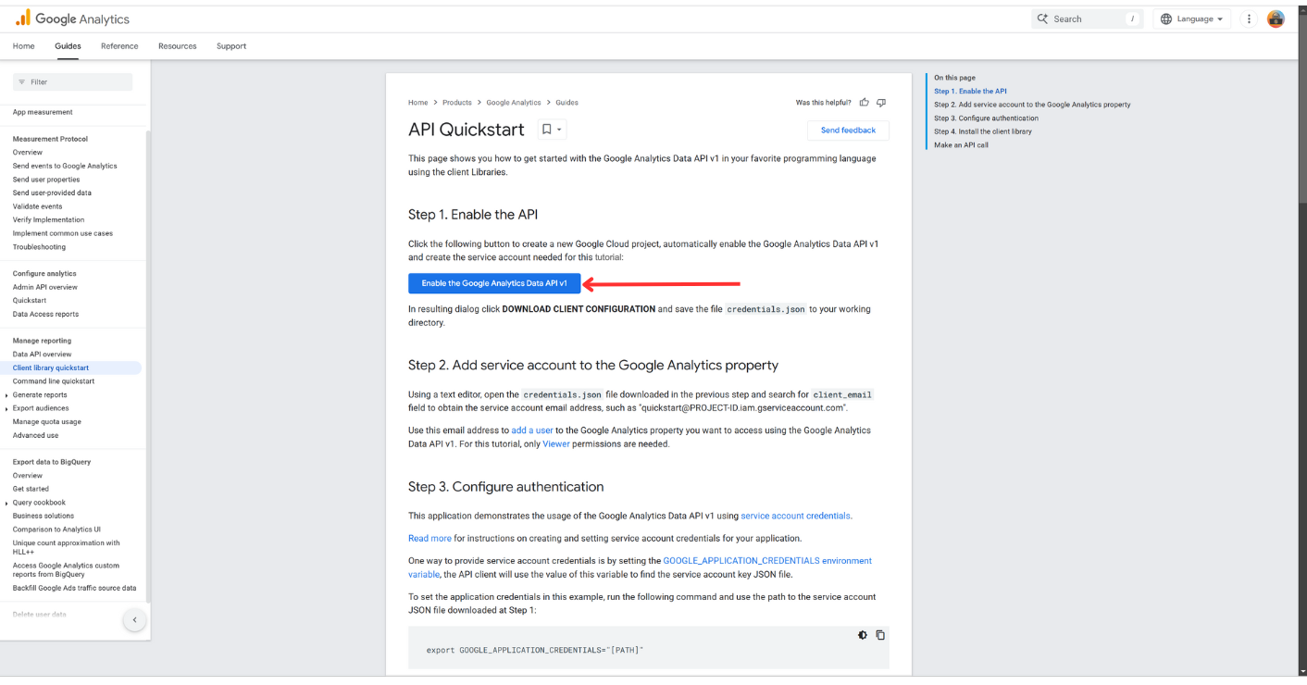Click the thumbs up helpful icon
1307x685 pixels.
864,103
